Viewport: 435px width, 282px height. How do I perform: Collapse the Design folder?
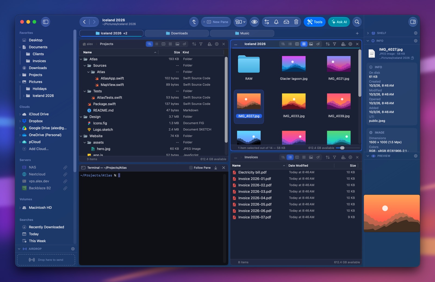tap(81, 117)
